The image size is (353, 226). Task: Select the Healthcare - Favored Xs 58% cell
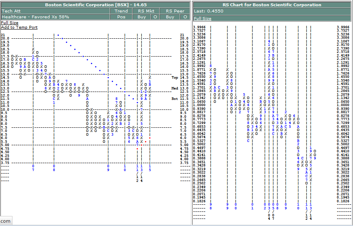tap(55, 17)
